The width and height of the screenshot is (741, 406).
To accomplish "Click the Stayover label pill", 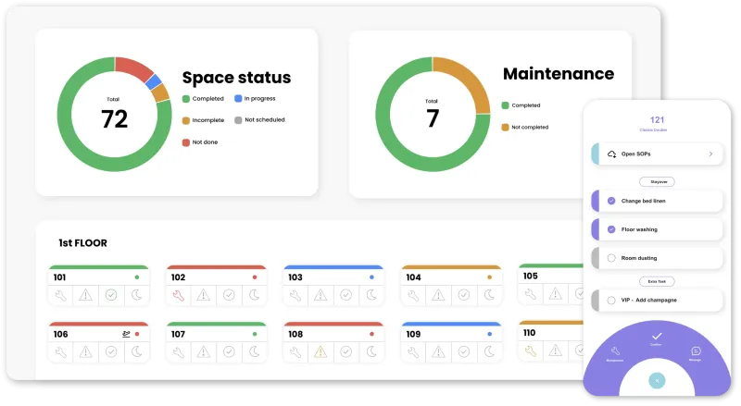I will click(x=657, y=182).
